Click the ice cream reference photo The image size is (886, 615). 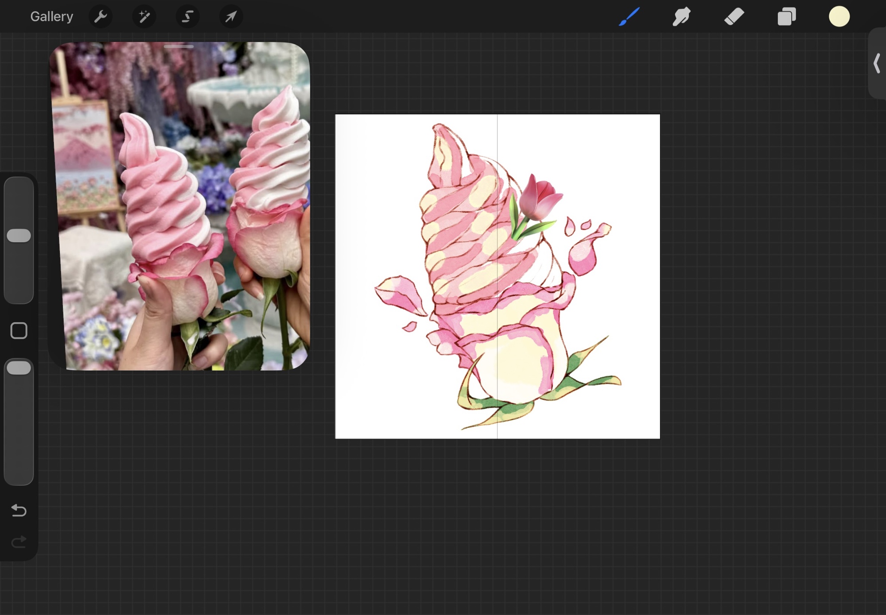click(179, 208)
